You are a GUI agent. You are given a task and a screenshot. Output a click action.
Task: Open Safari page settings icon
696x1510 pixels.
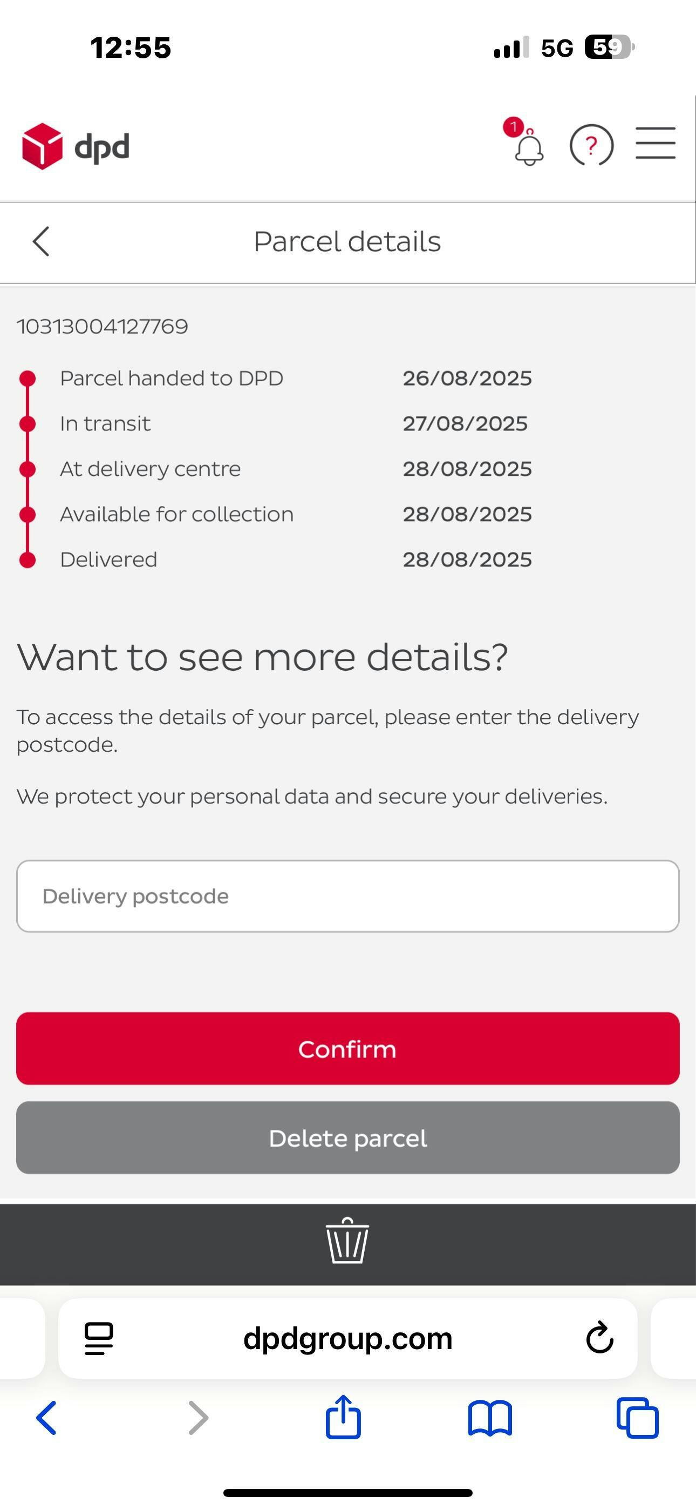point(99,1339)
